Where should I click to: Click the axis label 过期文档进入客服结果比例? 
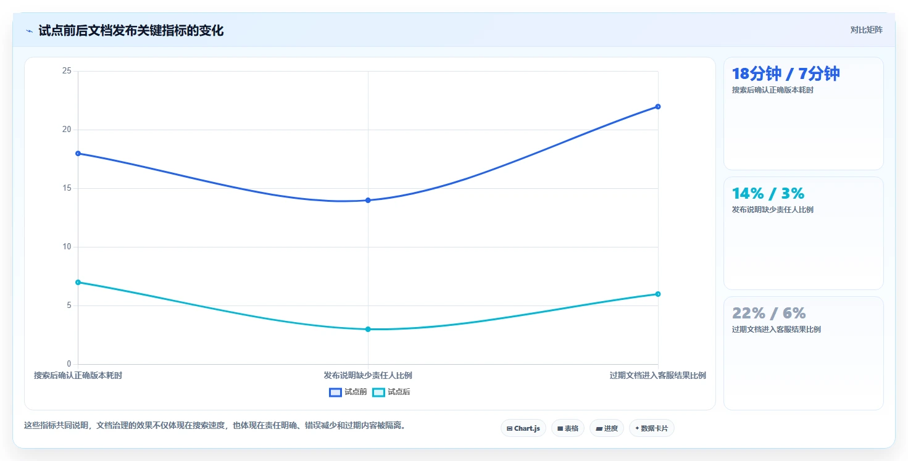point(658,375)
